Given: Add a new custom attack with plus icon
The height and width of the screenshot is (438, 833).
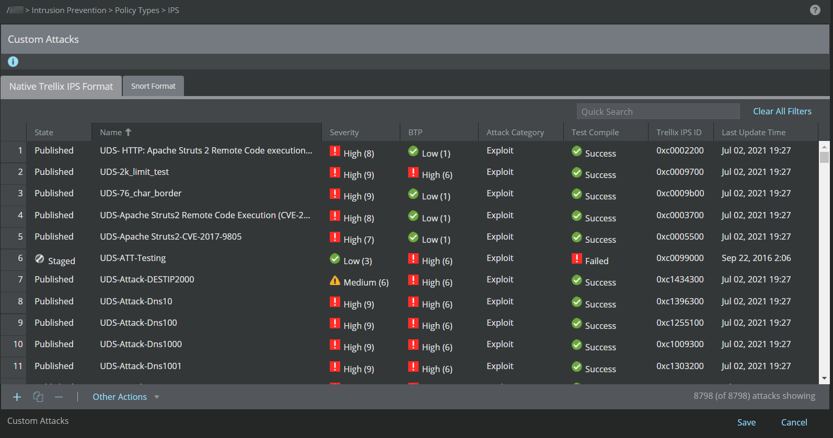Looking at the screenshot, I should [17, 397].
